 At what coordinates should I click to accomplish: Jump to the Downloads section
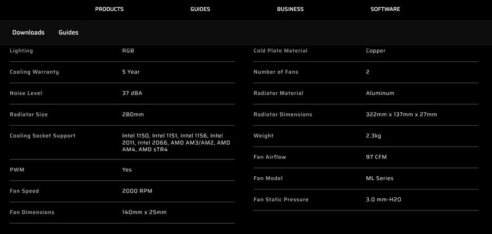tap(28, 33)
